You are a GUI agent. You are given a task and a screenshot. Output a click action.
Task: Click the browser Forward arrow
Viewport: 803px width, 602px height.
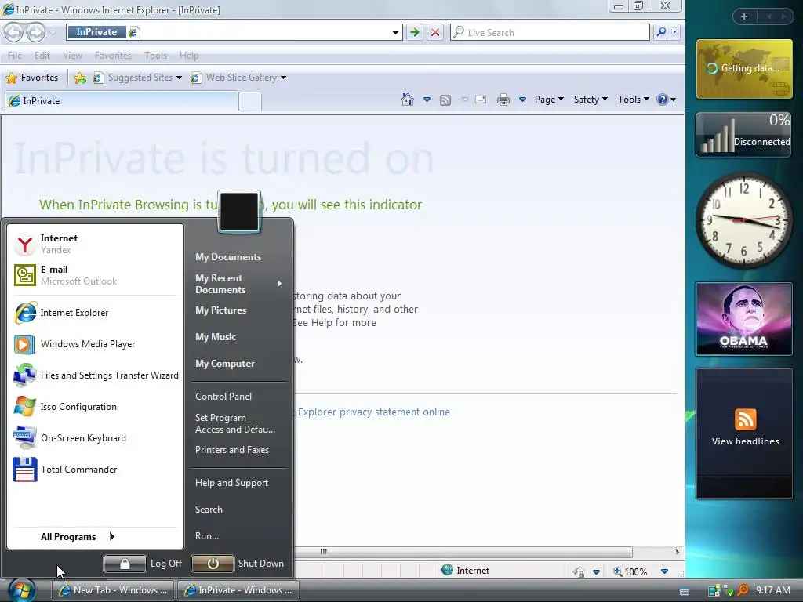[x=35, y=33]
